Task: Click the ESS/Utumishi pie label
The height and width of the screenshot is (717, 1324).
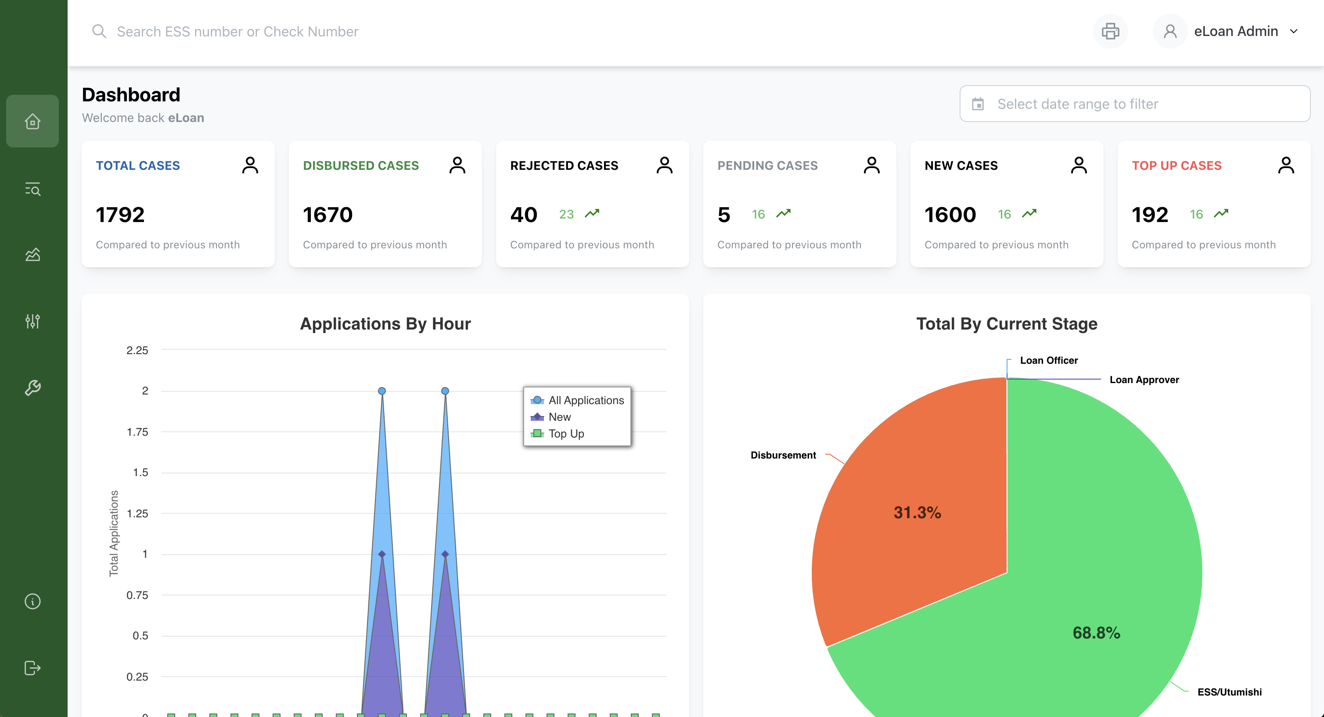Action: point(1230,692)
